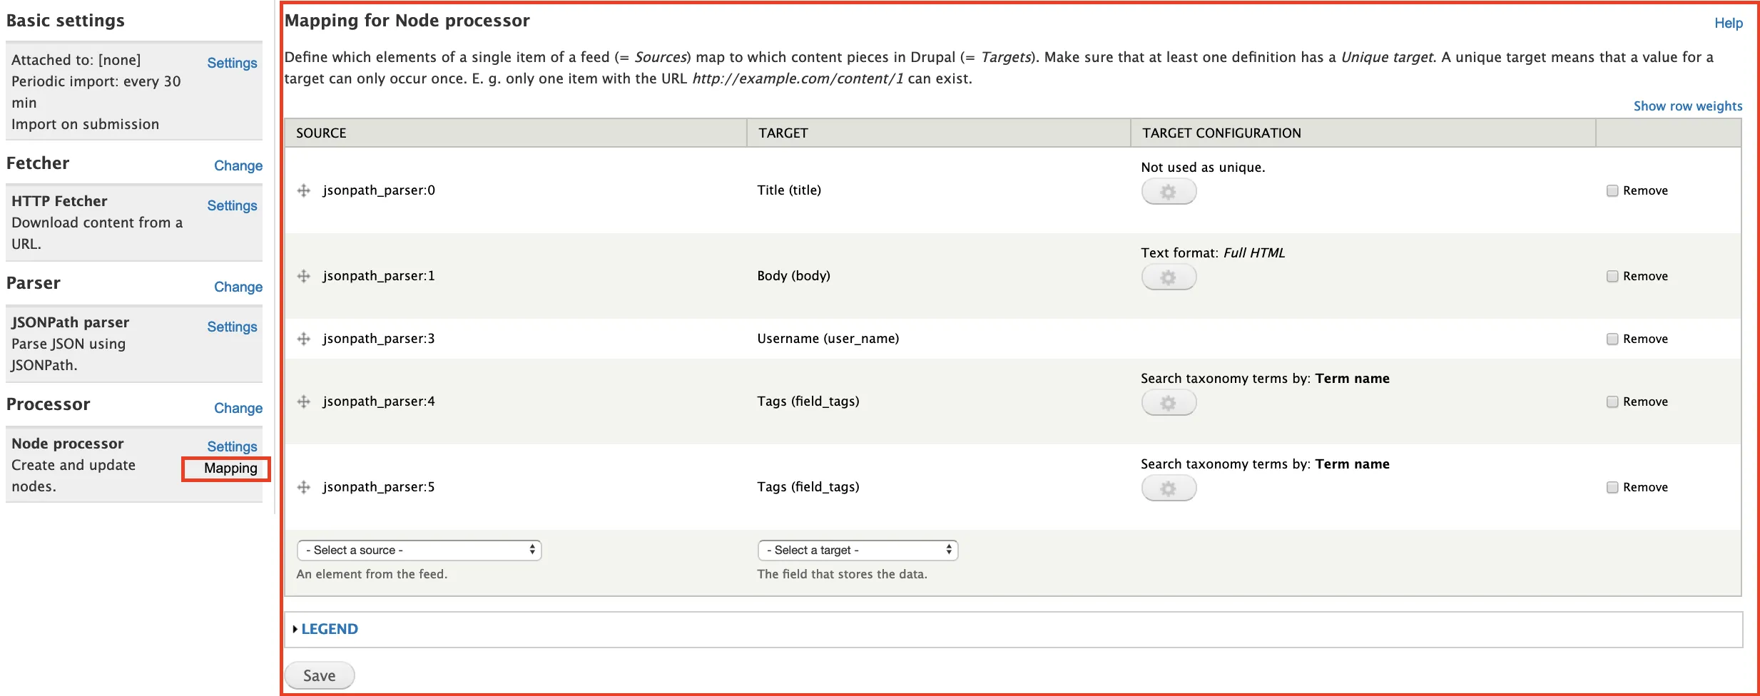Open gear config for Body target
The width and height of the screenshot is (1760, 696).
(1169, 277)
